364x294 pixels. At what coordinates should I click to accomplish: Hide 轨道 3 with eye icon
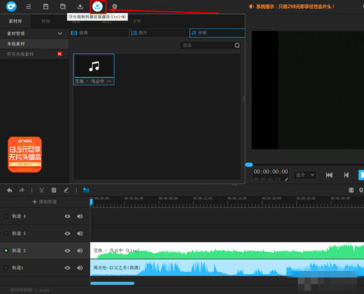pos(68,233)
